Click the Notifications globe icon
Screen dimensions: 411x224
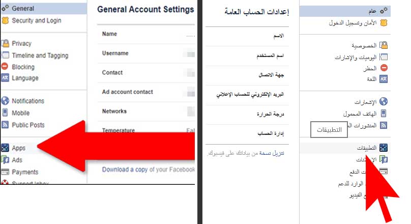click(x=5, y=101)
